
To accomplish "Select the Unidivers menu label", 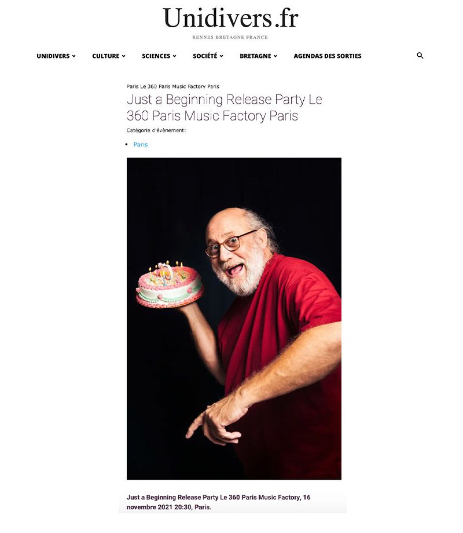I will 53,56.
